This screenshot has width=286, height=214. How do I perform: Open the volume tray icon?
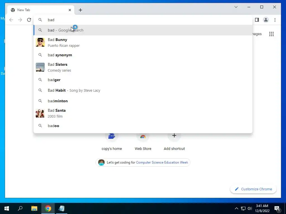(250, 208)
